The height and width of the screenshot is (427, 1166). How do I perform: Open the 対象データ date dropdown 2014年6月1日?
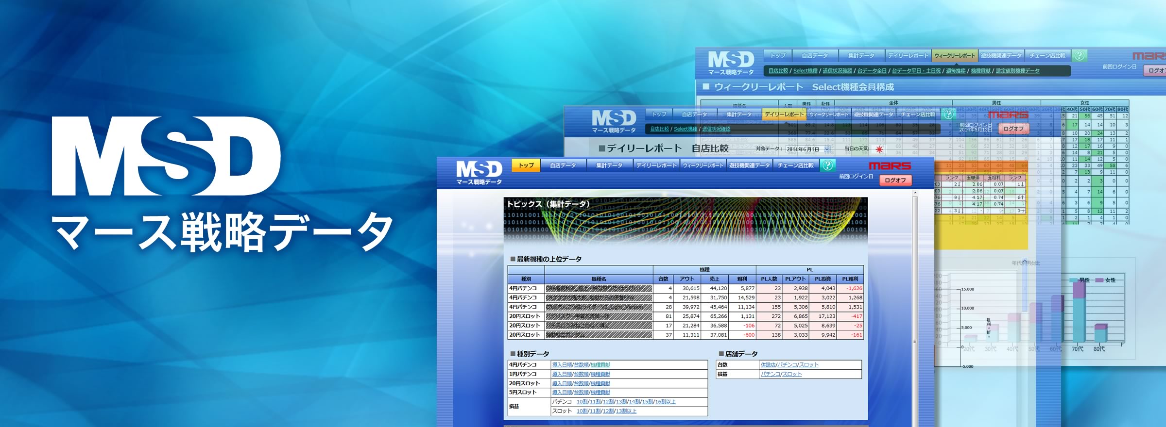click(x=807, y=149)
